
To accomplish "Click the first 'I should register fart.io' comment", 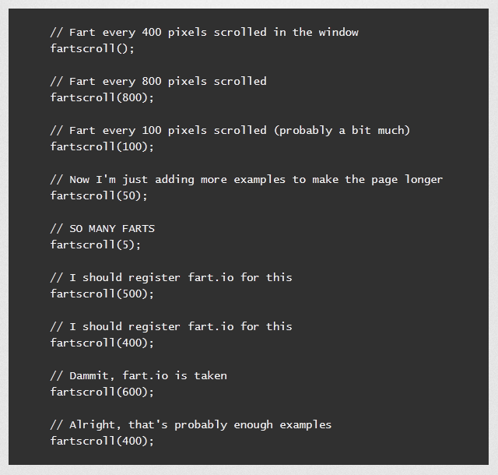I will click(x=171, y=277).
